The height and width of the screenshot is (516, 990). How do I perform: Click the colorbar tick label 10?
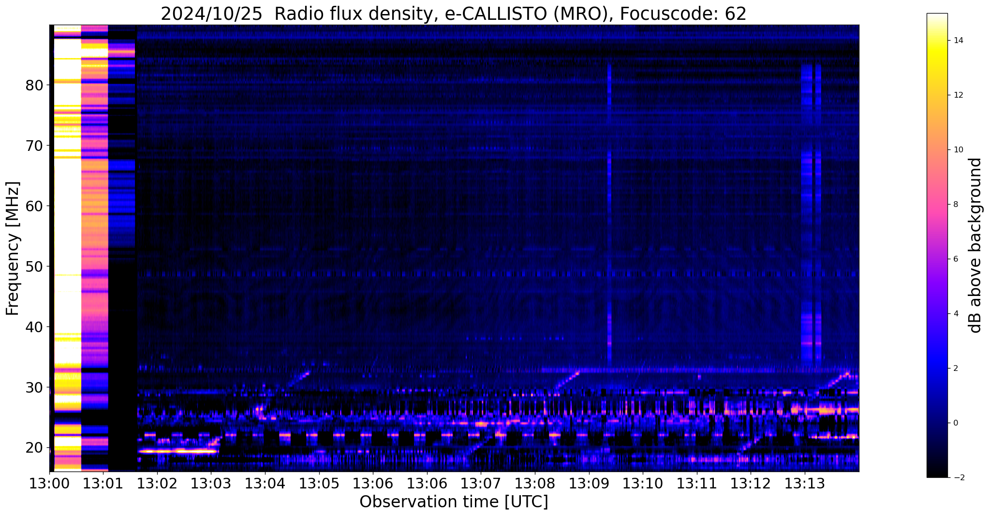pos(958,150)
